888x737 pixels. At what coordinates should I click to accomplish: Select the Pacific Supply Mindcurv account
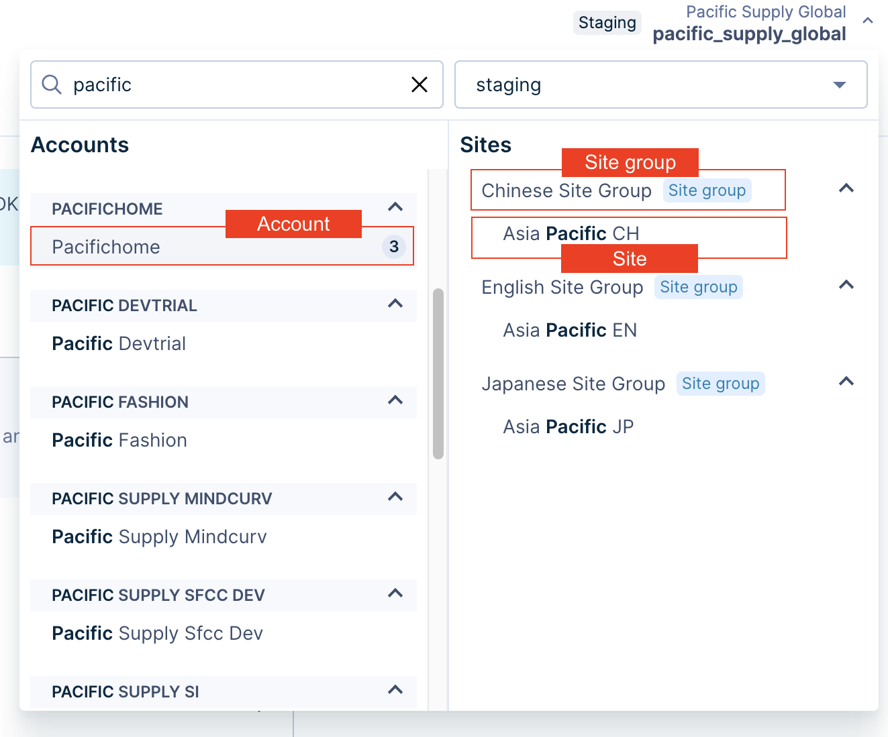coord(224,536)
